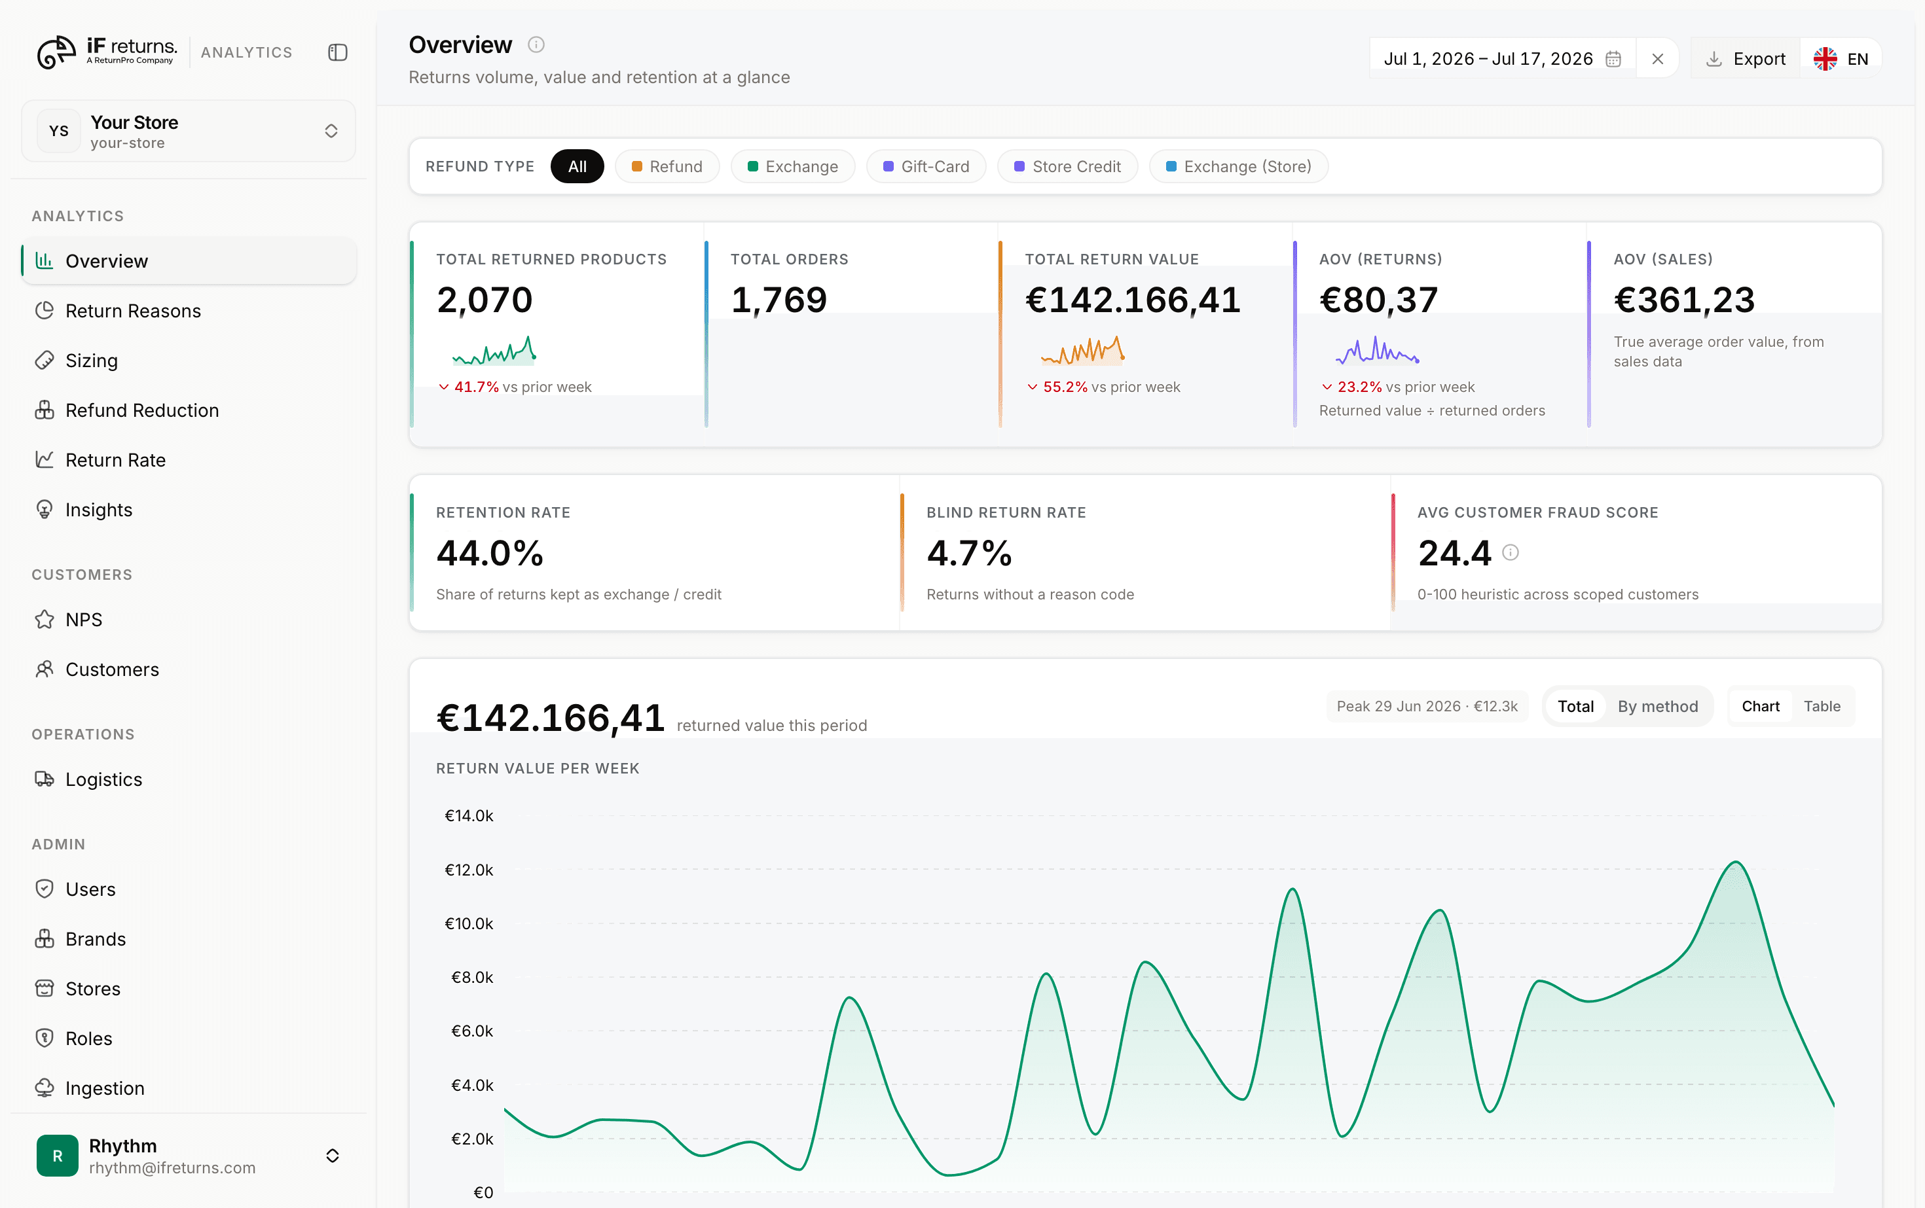Collapse the sidebar with the panel icon

(x=337, y=53)
